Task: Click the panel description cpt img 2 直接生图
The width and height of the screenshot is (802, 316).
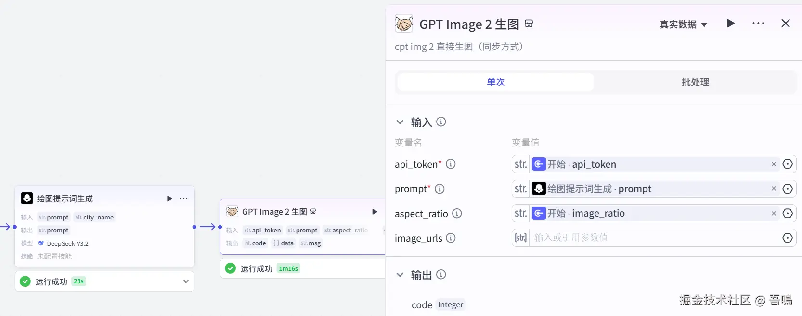Action: tap(459, 47)
